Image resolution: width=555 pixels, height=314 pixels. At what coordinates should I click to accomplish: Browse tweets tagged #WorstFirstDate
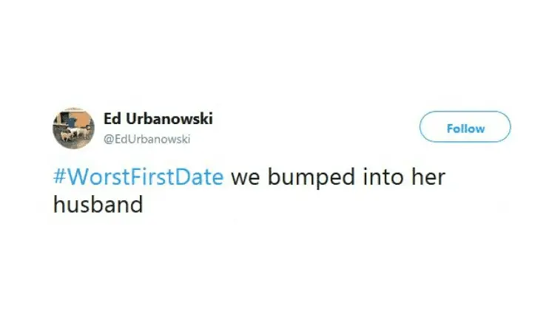click(138, 178)
